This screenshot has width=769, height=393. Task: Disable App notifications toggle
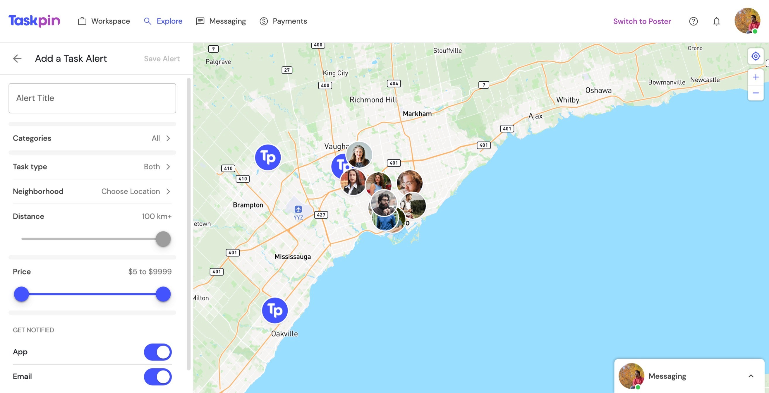click(158, 352)
